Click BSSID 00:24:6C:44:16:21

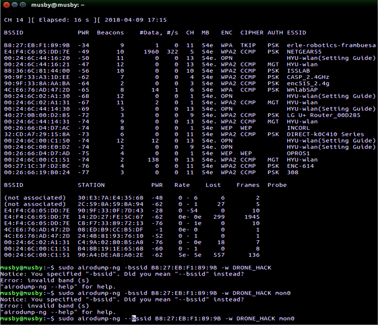coord(37,64)
